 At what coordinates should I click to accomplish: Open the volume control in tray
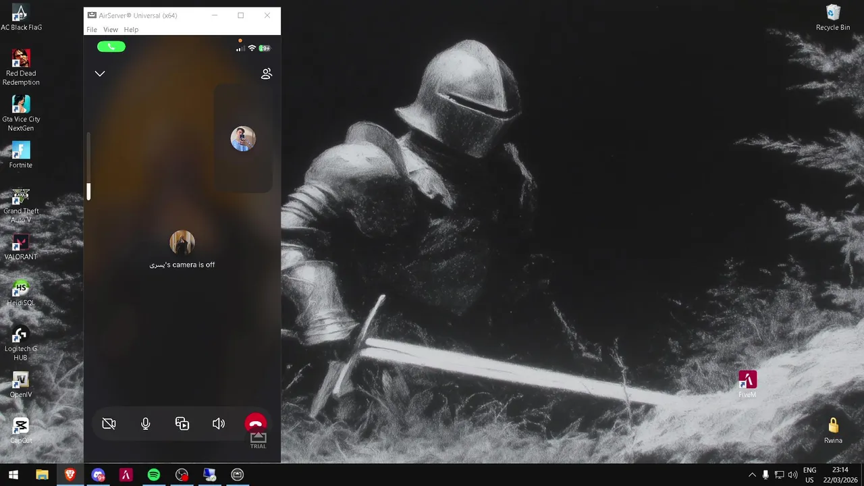pyautogui.click(x=792, y=475)
